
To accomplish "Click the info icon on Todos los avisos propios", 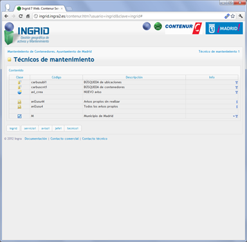I will pyautogui.click(x=237, y=107).
